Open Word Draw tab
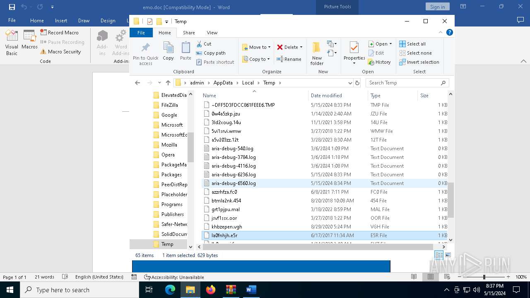 click(x=84, y=20)
